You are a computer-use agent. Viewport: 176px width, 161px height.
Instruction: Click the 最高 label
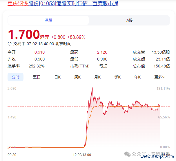coord(74,52)
